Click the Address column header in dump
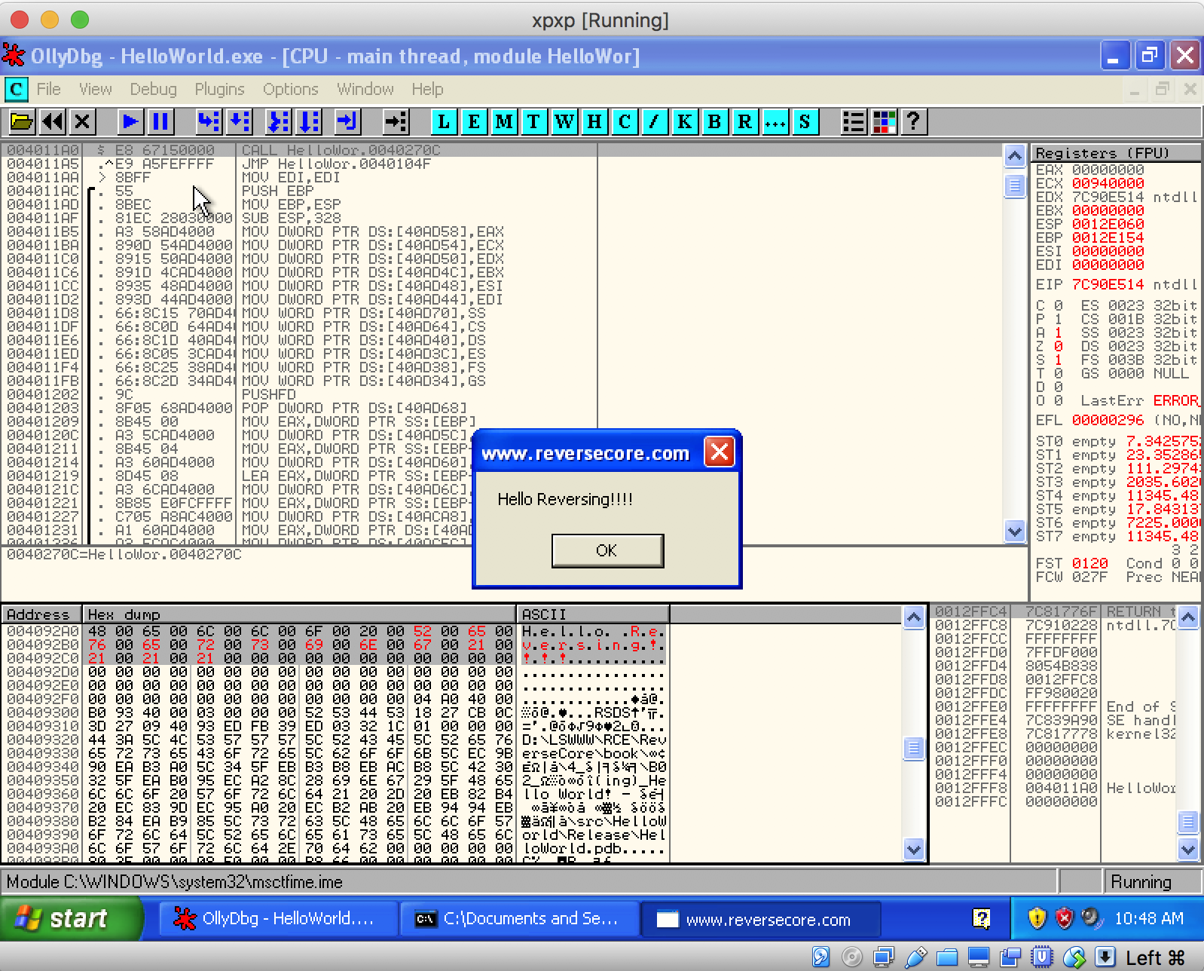Screen dimensions: 1204x971 click(41, 614)
